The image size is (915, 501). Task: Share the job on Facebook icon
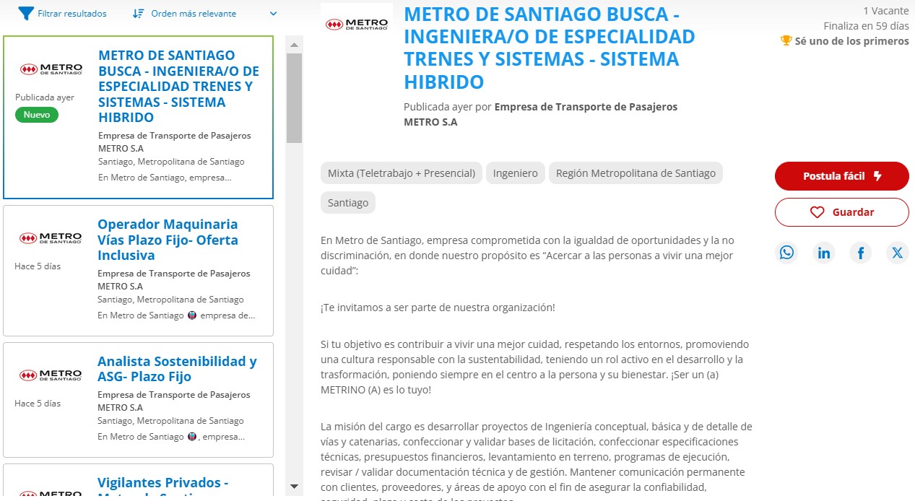click(x=860, y=253)
